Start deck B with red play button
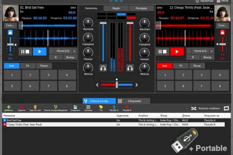The image size is (233, 155). pos(177,52)
